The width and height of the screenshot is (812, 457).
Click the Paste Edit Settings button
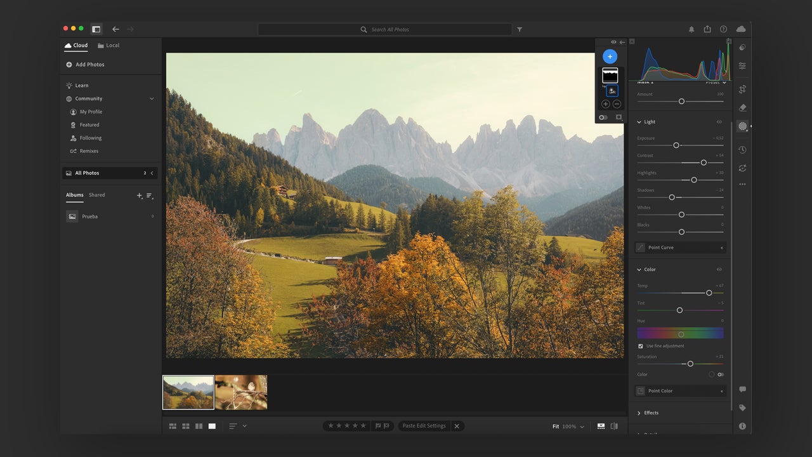(424, 426)
